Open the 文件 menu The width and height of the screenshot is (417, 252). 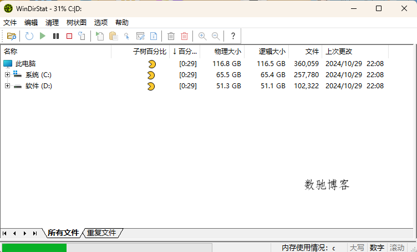click(x=10, y=23)
